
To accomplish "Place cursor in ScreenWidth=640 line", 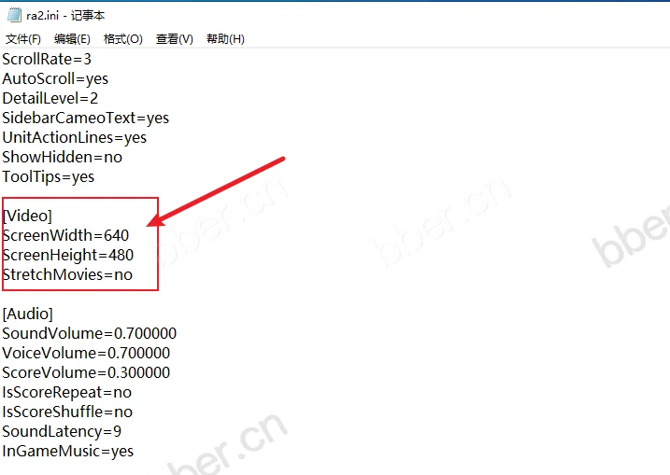I will (x=65, y=235).
